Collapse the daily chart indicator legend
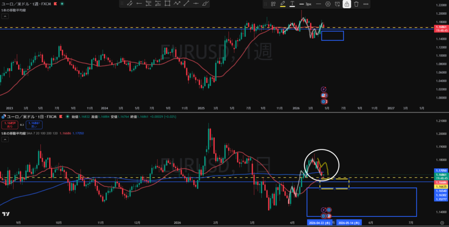Screen dimensions: 449x227 [x=5, y=140]
